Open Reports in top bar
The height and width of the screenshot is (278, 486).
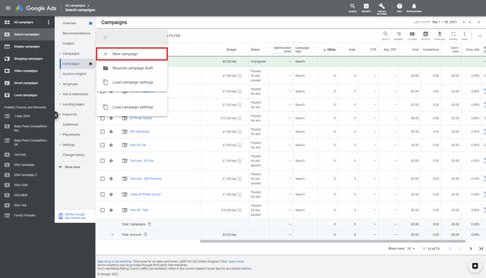pos(366,8)
